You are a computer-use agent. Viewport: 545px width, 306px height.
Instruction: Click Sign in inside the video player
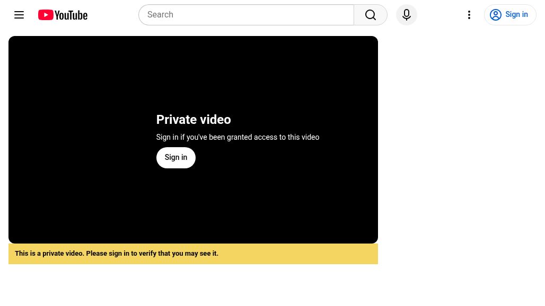[x=176, y=158]
